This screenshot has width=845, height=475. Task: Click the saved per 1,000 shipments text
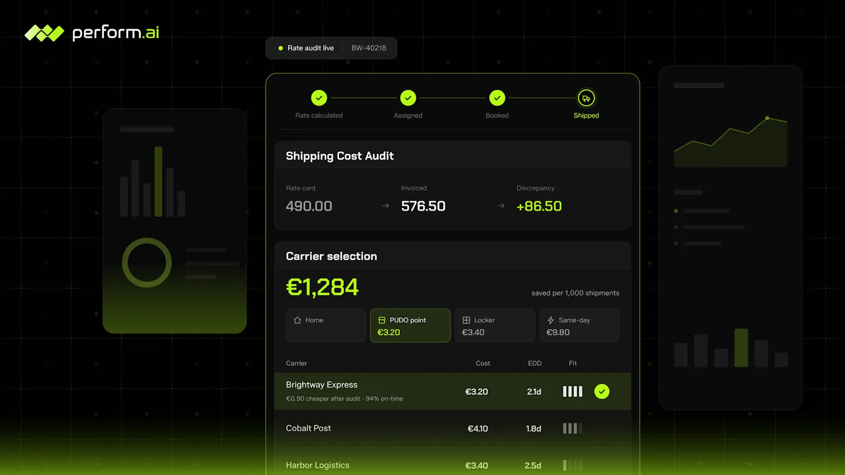[575, 293]
